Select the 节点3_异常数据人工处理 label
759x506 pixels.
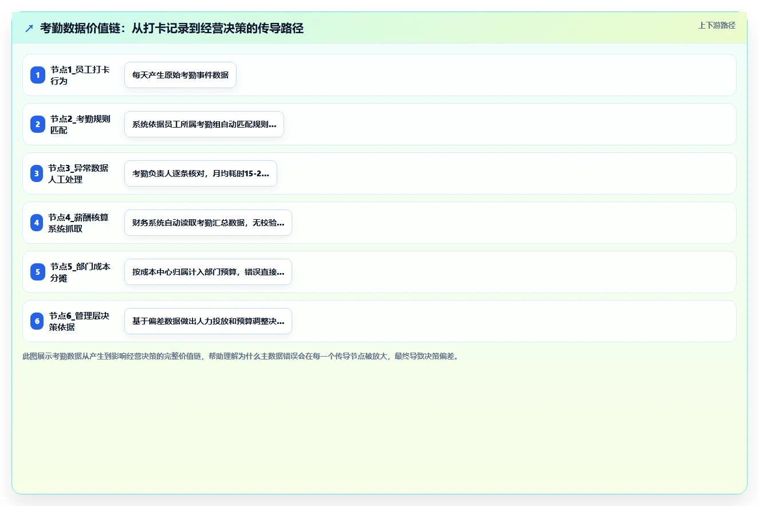click(x=78, y=173)
